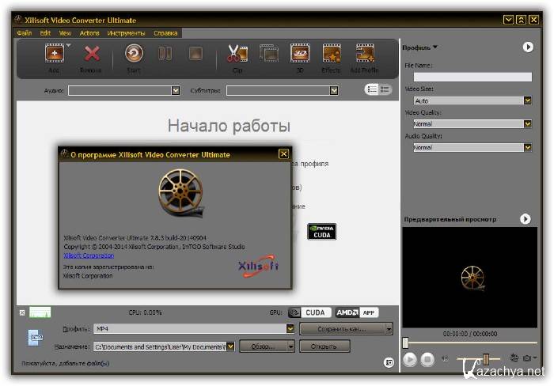
Task: Click the Add file icon
Action: pos(54,54)
